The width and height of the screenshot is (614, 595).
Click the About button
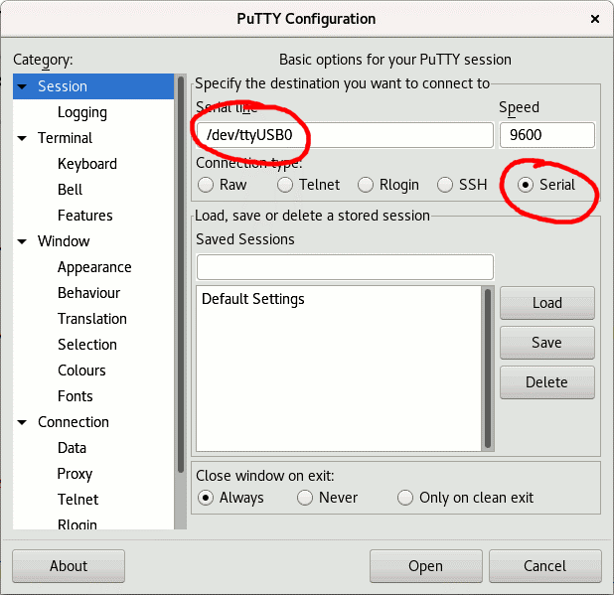(69, 566)
